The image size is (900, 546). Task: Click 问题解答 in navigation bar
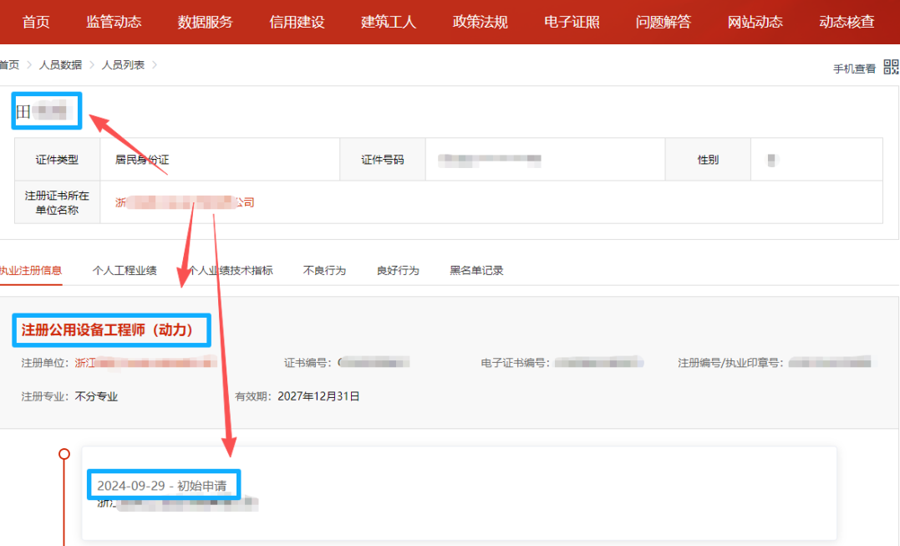(664, 22)
